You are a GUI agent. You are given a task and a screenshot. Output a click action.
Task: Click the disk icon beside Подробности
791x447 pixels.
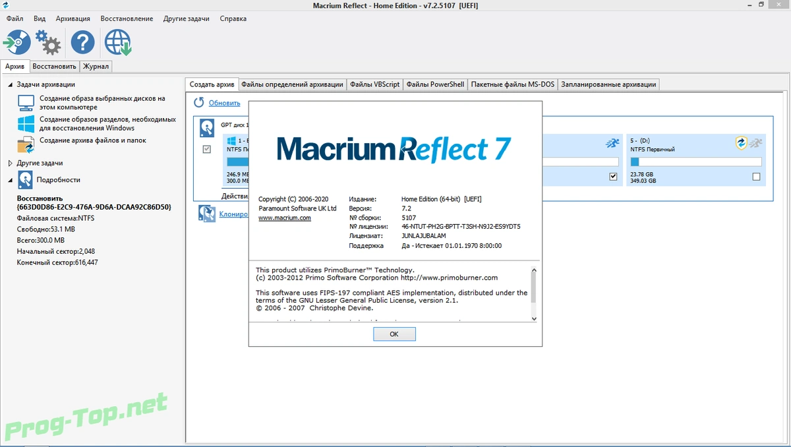coord(26,179)
